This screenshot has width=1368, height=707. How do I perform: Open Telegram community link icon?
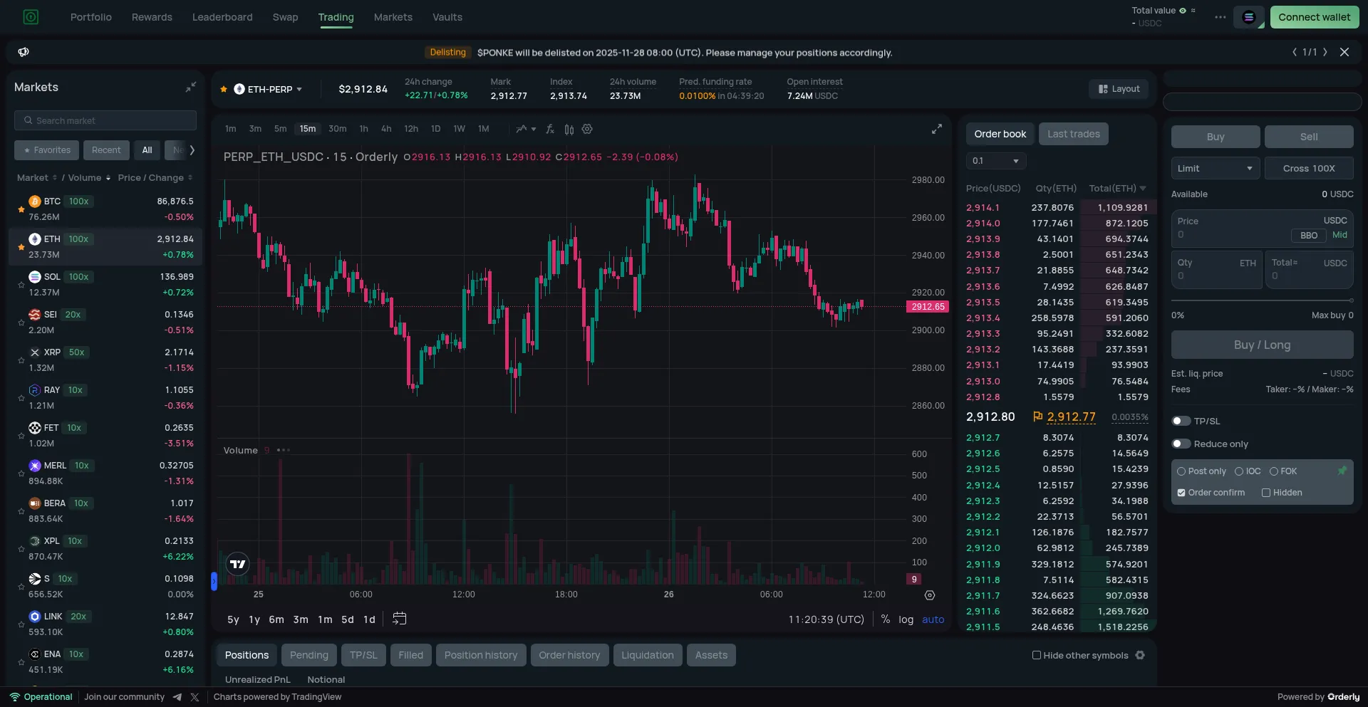(x=177, y=697)
